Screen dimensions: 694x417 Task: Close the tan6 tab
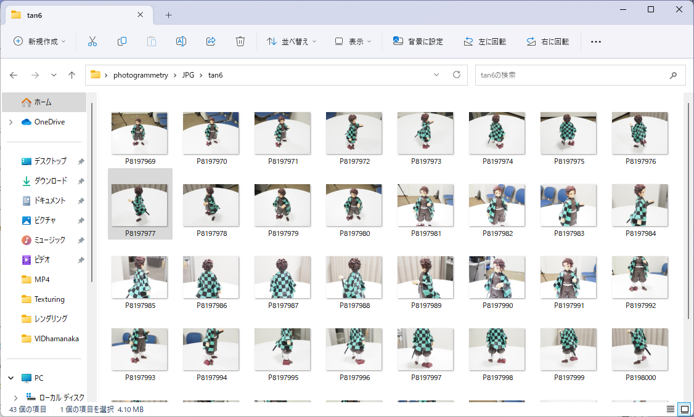[x=141, y=15]
